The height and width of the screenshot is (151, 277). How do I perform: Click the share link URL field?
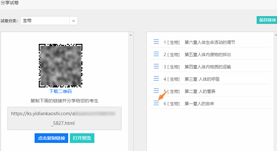tap(64, 118)
